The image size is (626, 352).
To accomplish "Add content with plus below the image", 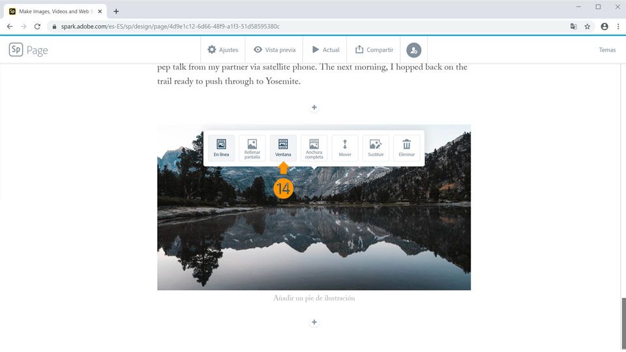I will pyautogui.click(x=314, y=322).
